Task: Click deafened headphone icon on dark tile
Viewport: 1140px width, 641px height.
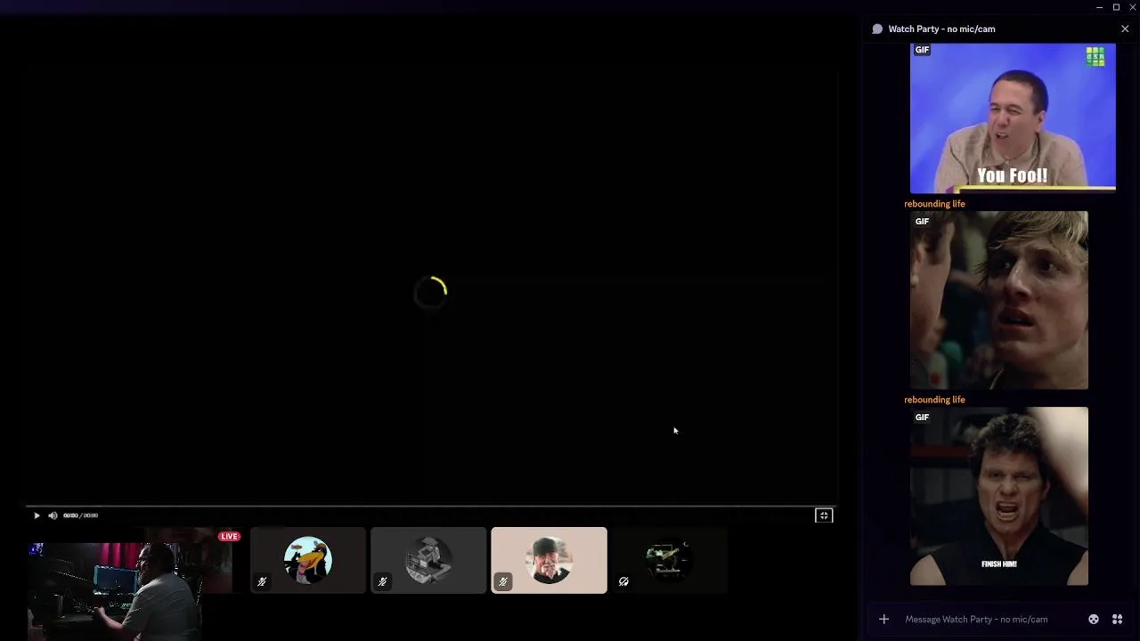Action: pyautogui.click(x=623, y=581)
